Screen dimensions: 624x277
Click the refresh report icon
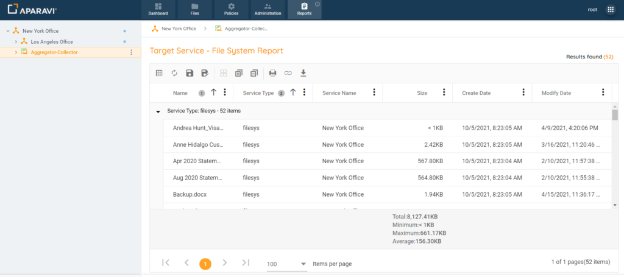174,73
